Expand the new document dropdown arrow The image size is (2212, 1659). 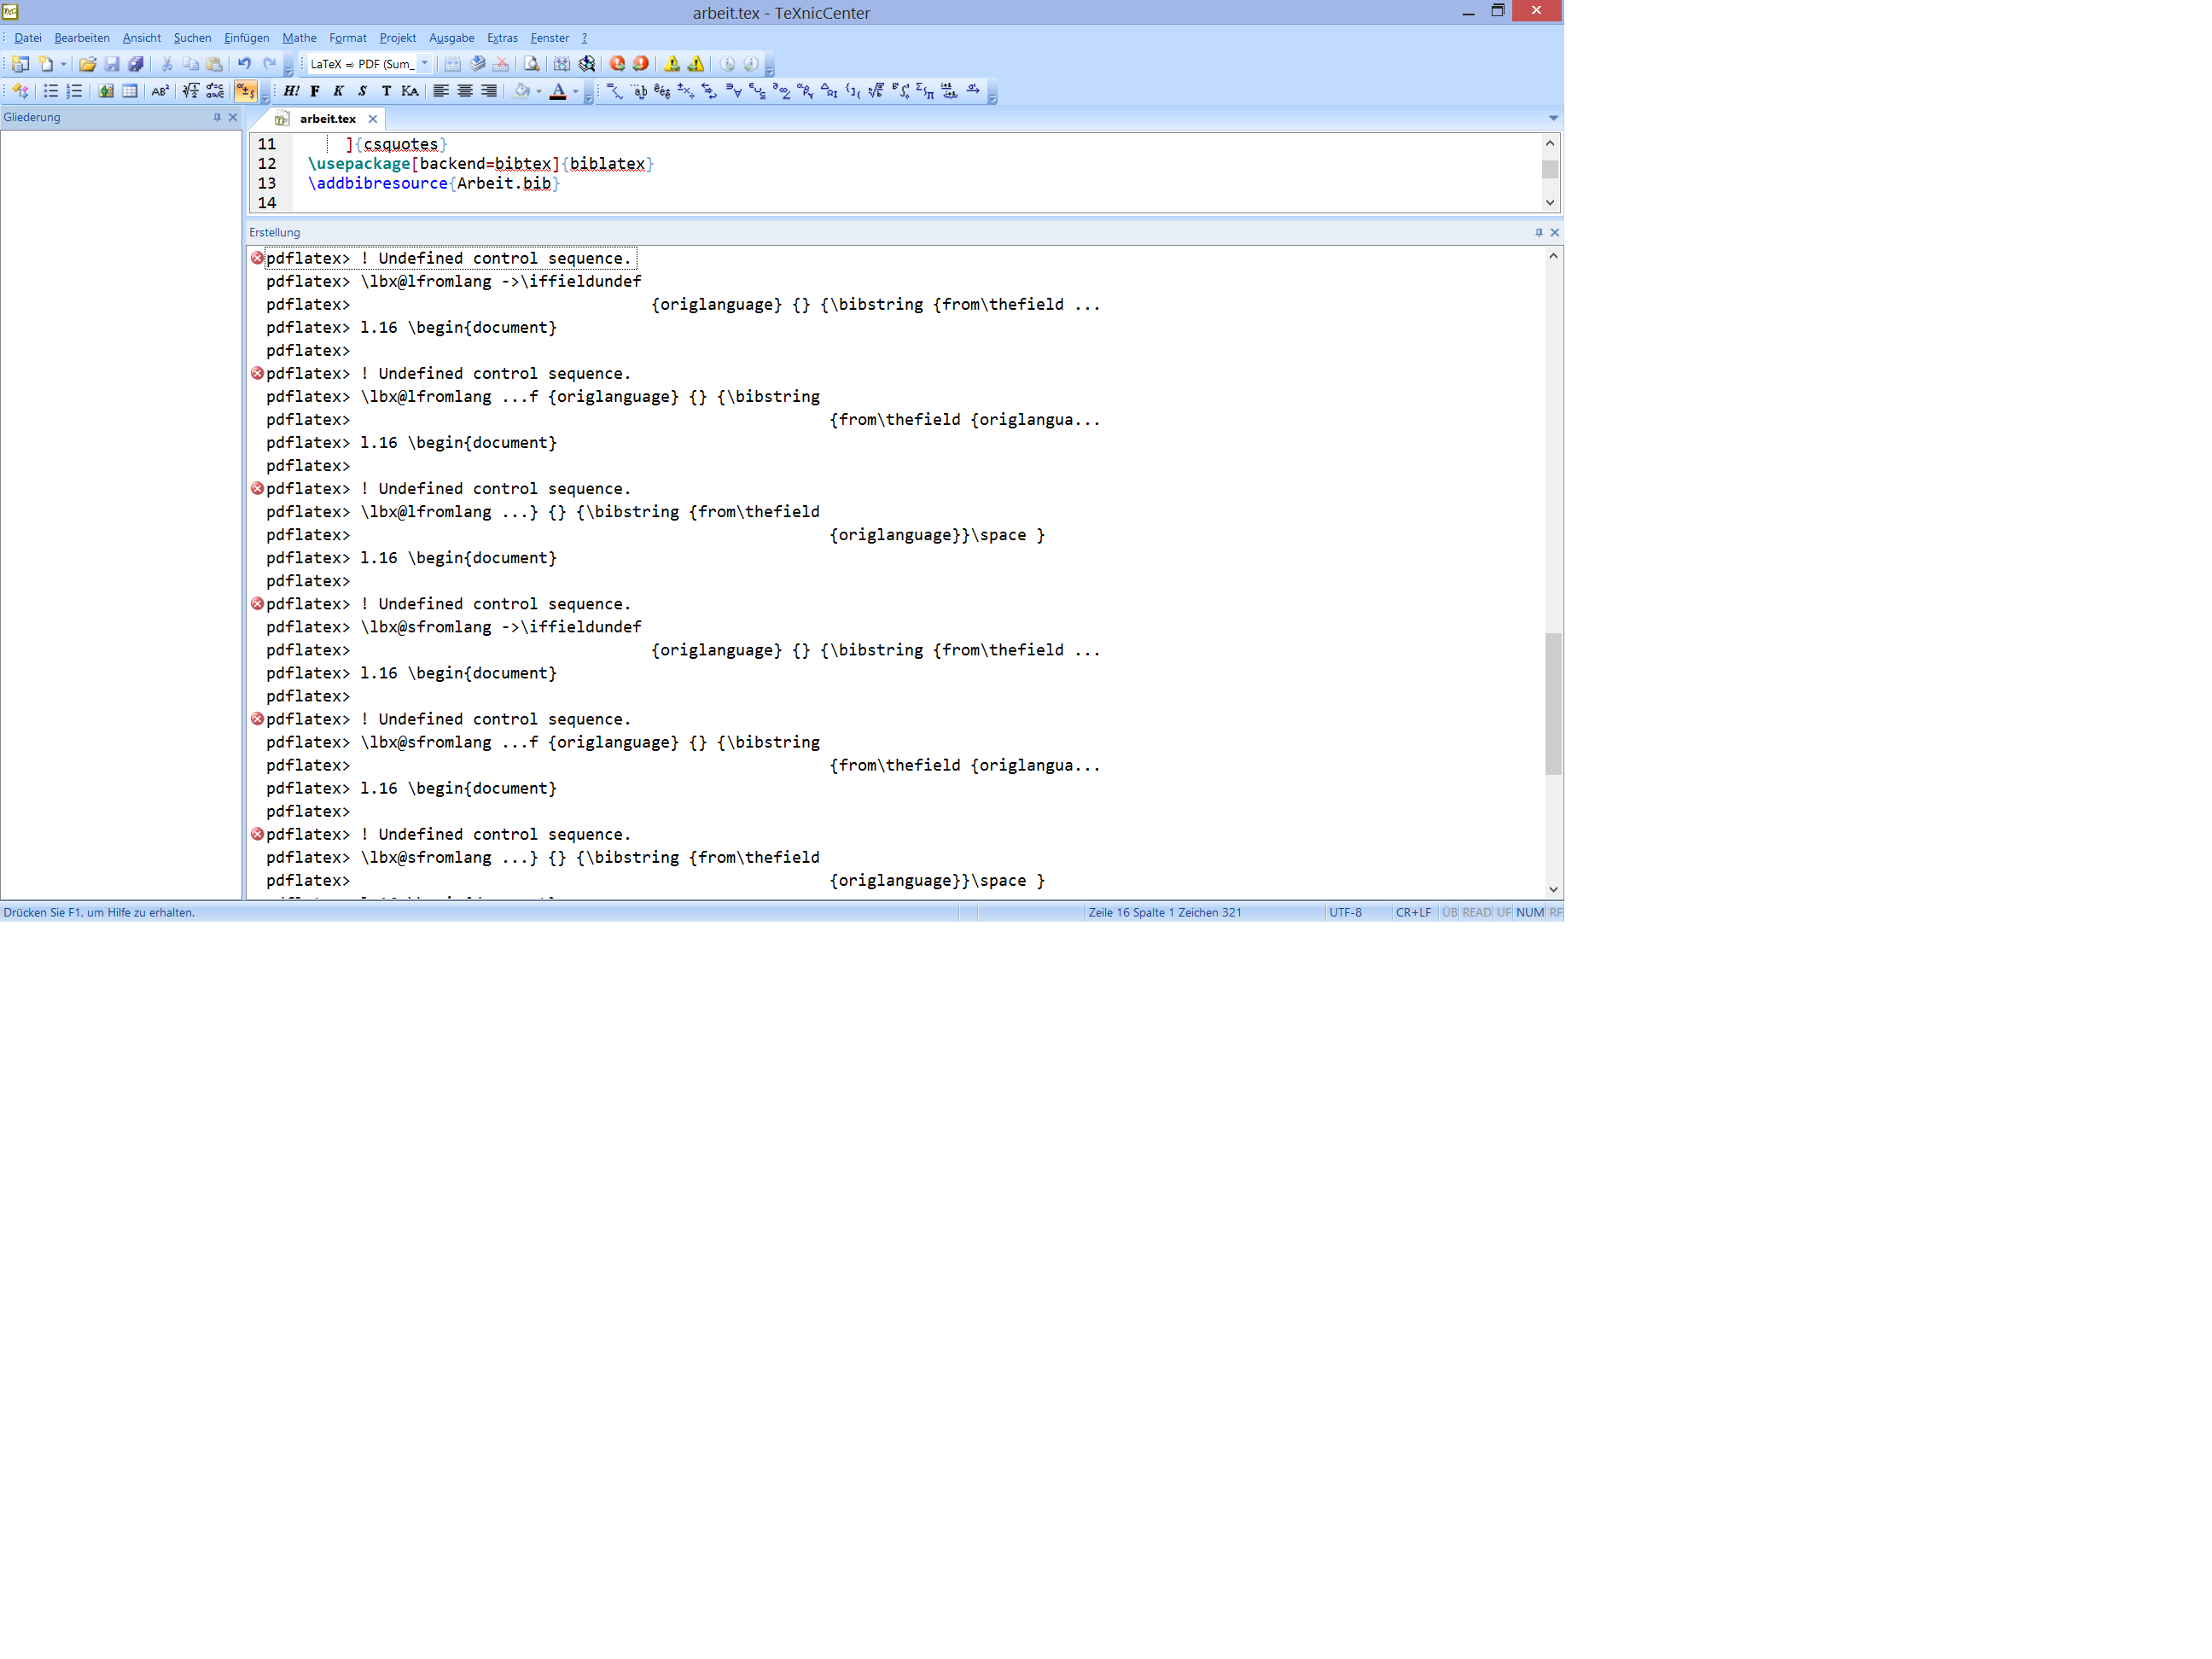click(63, 64)
